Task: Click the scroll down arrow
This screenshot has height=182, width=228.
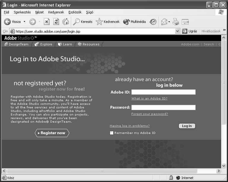Action: pyautogui.click(x=224, y=166)
